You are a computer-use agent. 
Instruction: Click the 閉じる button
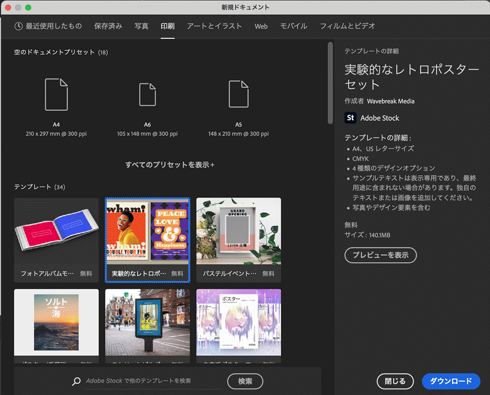[x=395, y=381]
